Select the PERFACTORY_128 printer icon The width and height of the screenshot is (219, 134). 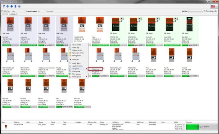(x=10, y=55)
